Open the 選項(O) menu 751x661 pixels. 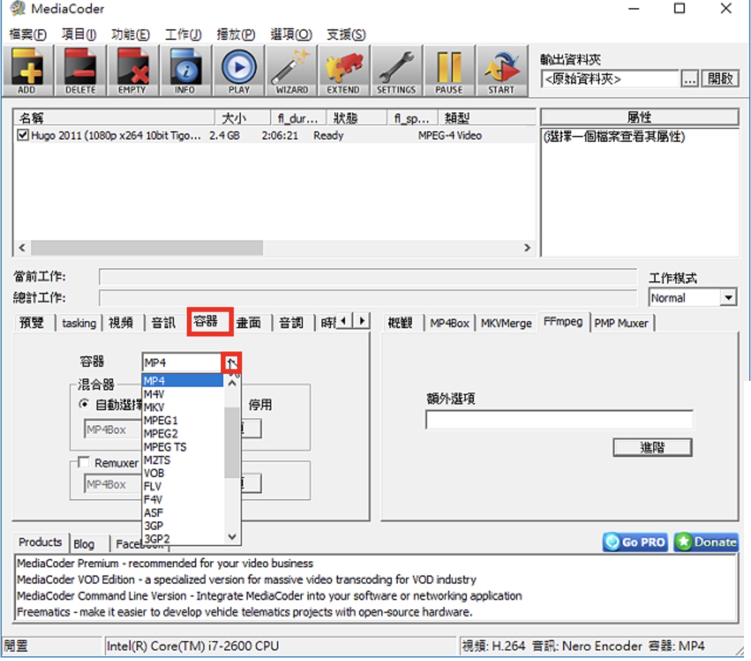(x=291, y=35)
